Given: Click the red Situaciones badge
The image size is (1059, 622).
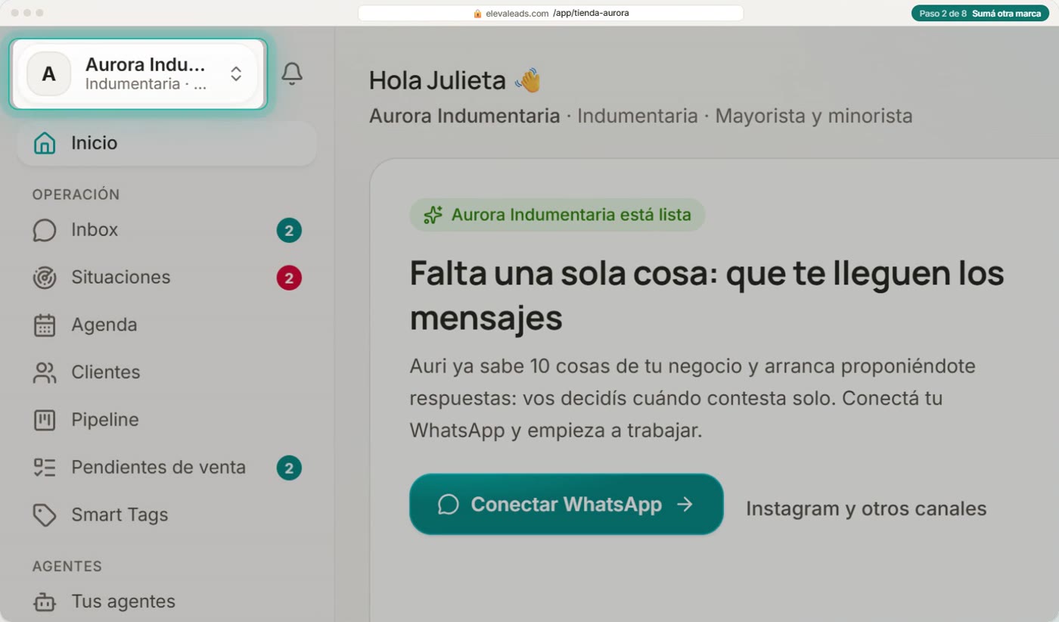Looking at the screenshot, I should (289, 278).
